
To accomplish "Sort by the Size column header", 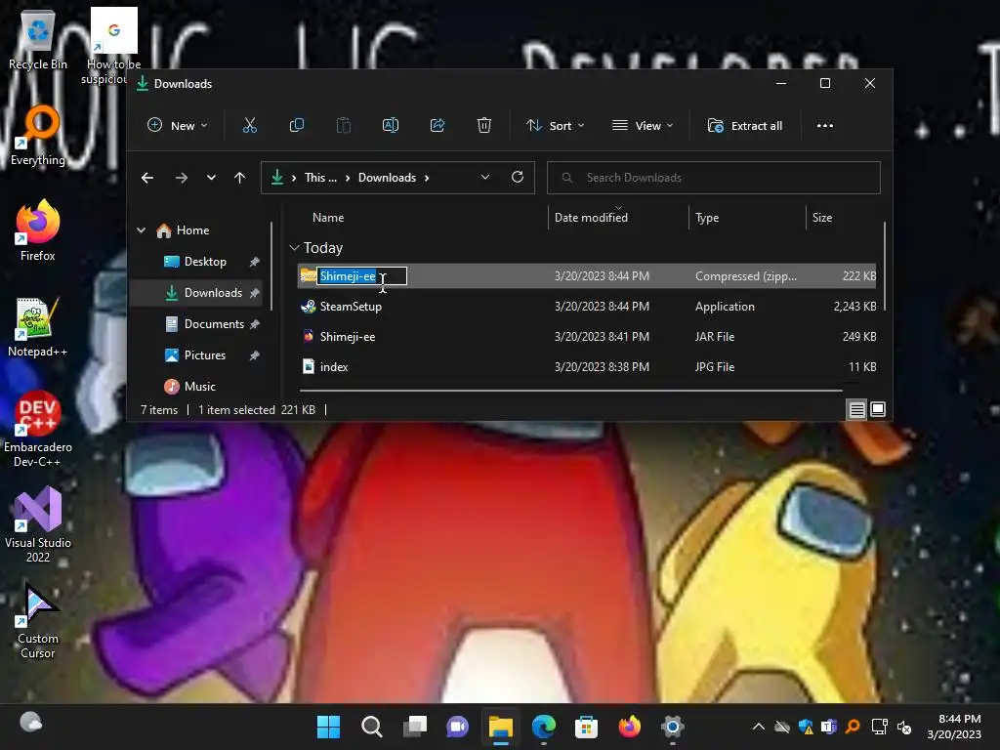I will coord(822,218).
